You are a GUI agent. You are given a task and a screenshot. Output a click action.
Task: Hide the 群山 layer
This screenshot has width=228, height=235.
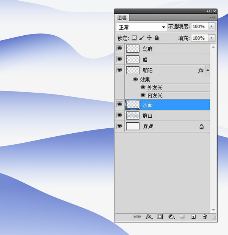coord(120,115)
